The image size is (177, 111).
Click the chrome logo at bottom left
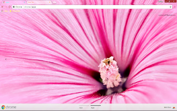coord(9,107)
